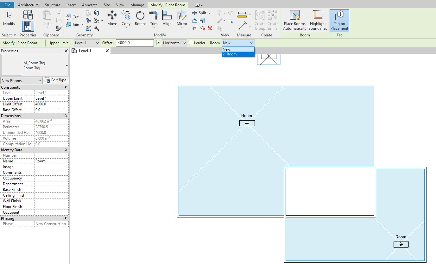Open the Room New dropdown
The width and height of the screenshot is (436, 264).
click(238, 43)
